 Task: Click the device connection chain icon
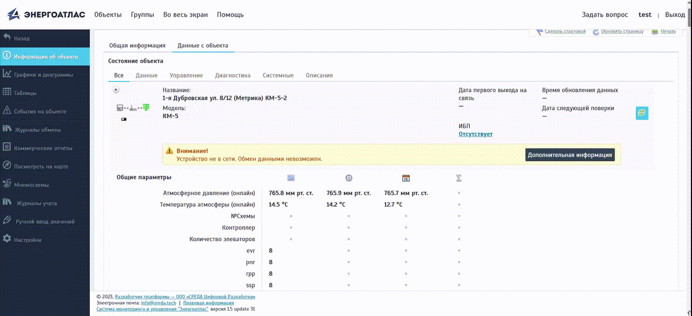[133, 108]
